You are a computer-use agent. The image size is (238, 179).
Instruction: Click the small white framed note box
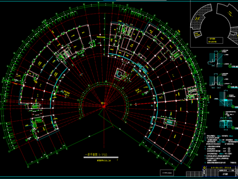[x=167, y=173]
